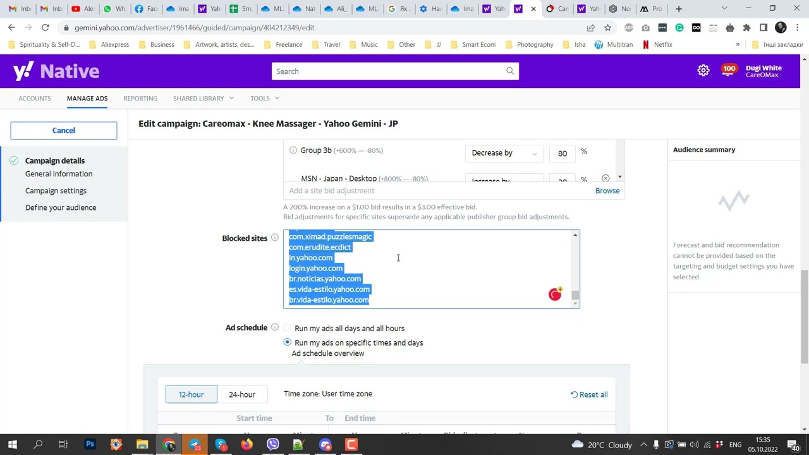
Task: Go to General information section
Action: pyautogui.click(x=59, y=174)
